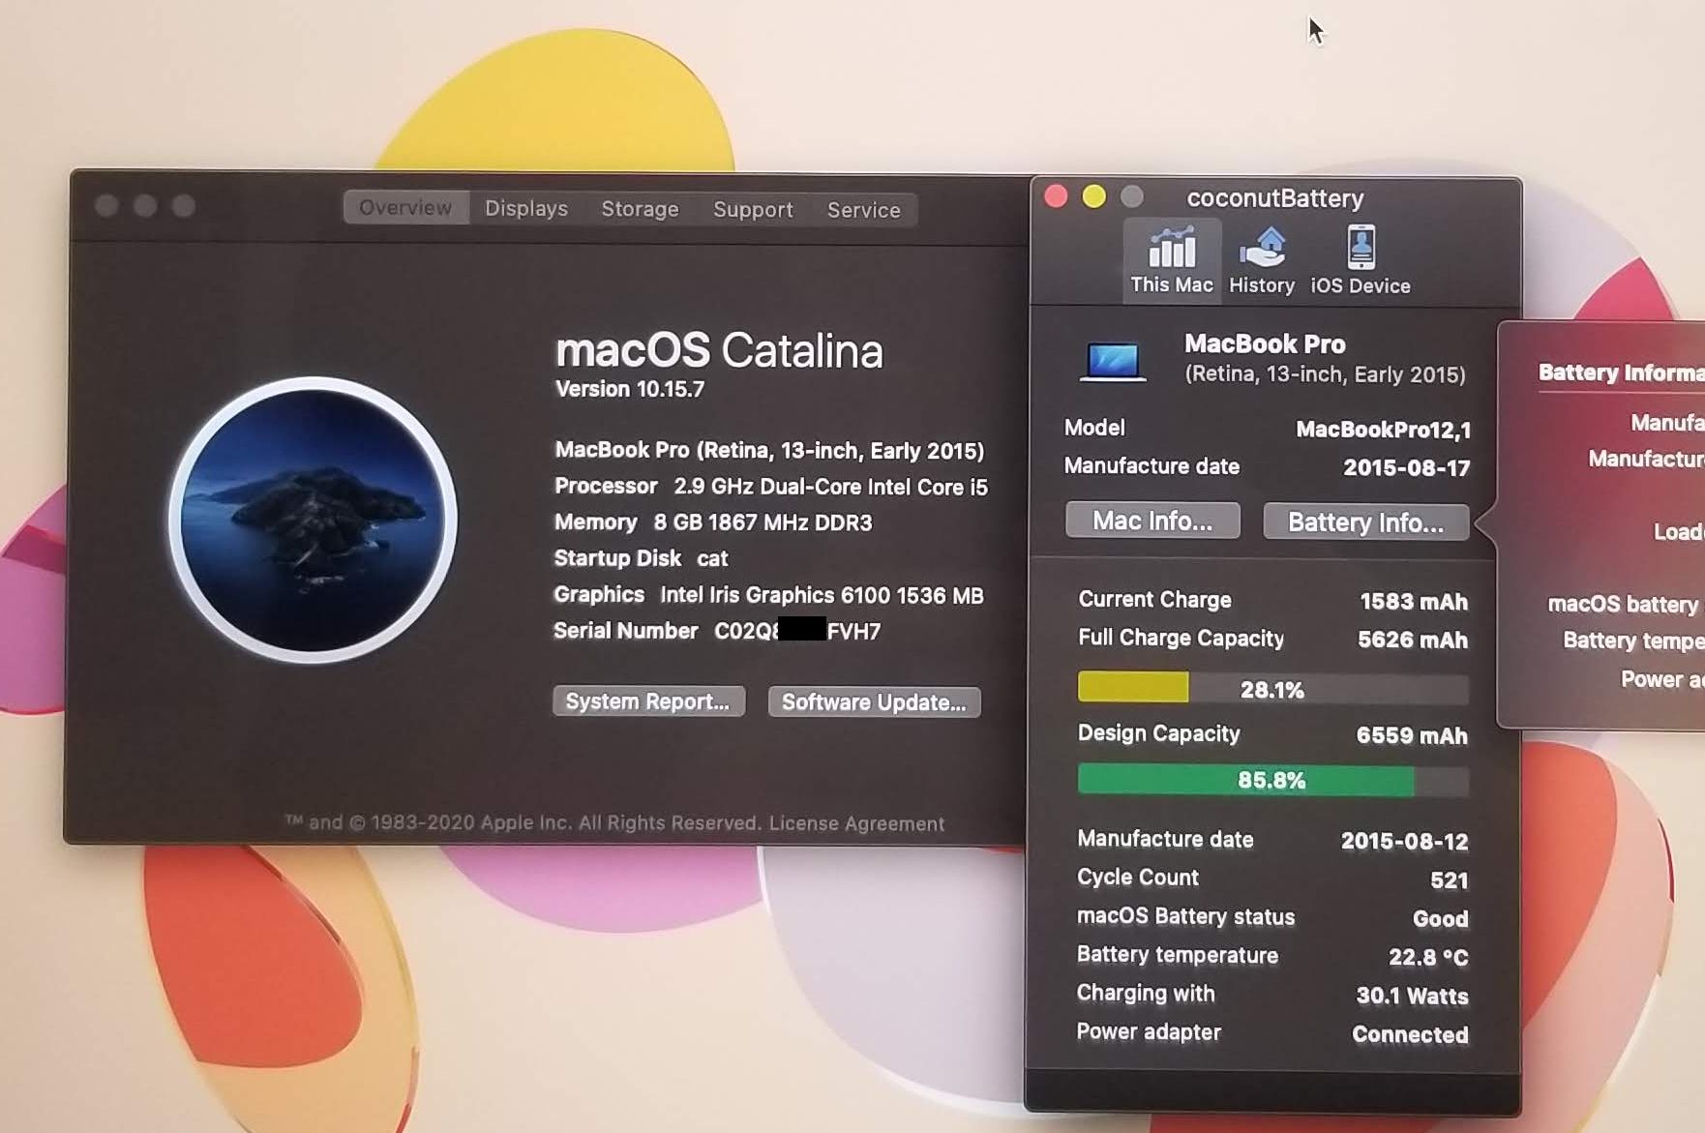The width and height of the screenshot is (1705, 1133).
Task: Open the History view in coconutBattery
Action: tap(1261, 259)
